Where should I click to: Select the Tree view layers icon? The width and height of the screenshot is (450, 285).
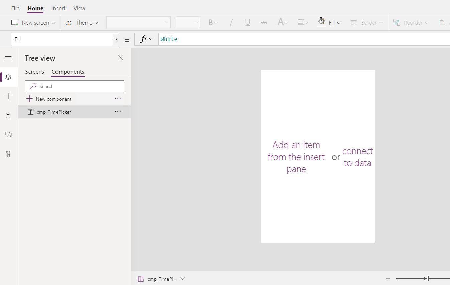click(8, 77)
